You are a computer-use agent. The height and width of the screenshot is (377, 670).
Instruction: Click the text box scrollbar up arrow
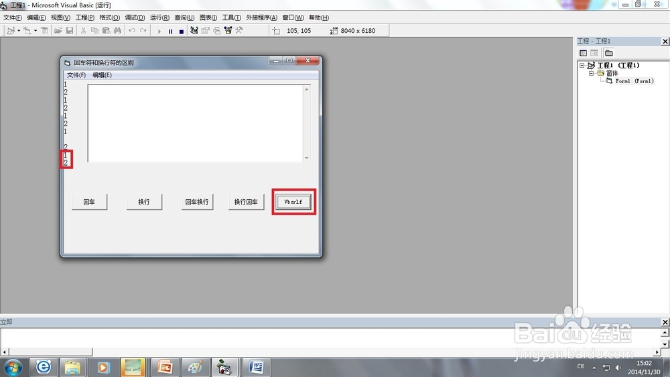pos(306,89)
